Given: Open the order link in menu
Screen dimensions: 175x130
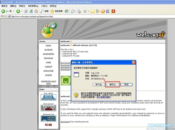Looking at the screenshot, I should (x=48, y=62).
